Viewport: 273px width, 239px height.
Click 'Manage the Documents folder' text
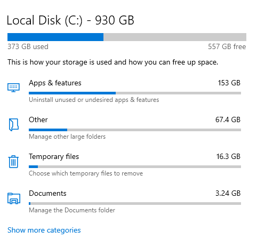click(72, 210)
